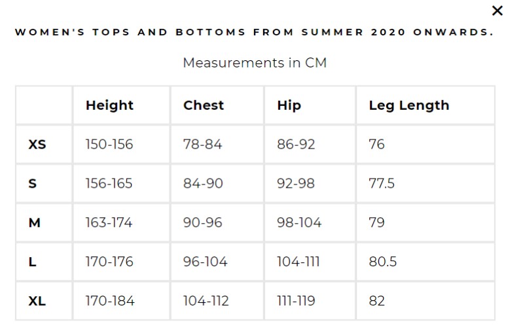Image resolution: width=508 pixels, height=331 pixels.
Task: Close the size chart popup
Action: tap(497, 10)
